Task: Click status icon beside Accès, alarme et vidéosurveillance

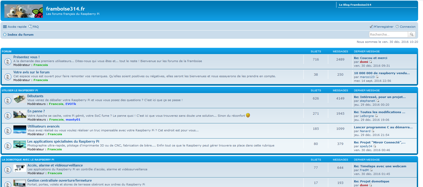Action: (8, 170)
